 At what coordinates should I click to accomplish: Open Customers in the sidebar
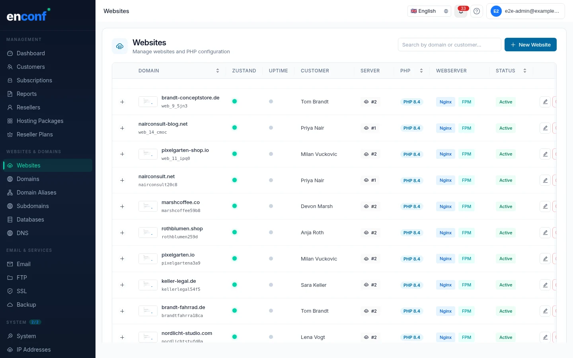coord(48,67)
